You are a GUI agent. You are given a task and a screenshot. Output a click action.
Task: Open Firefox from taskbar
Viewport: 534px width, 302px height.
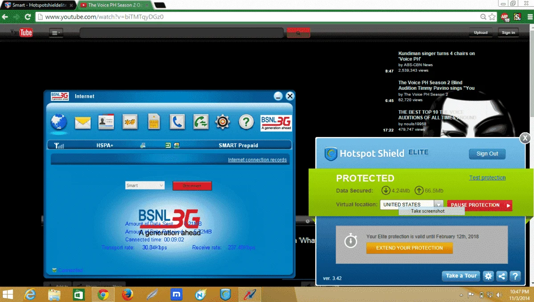tap(127, 294)
